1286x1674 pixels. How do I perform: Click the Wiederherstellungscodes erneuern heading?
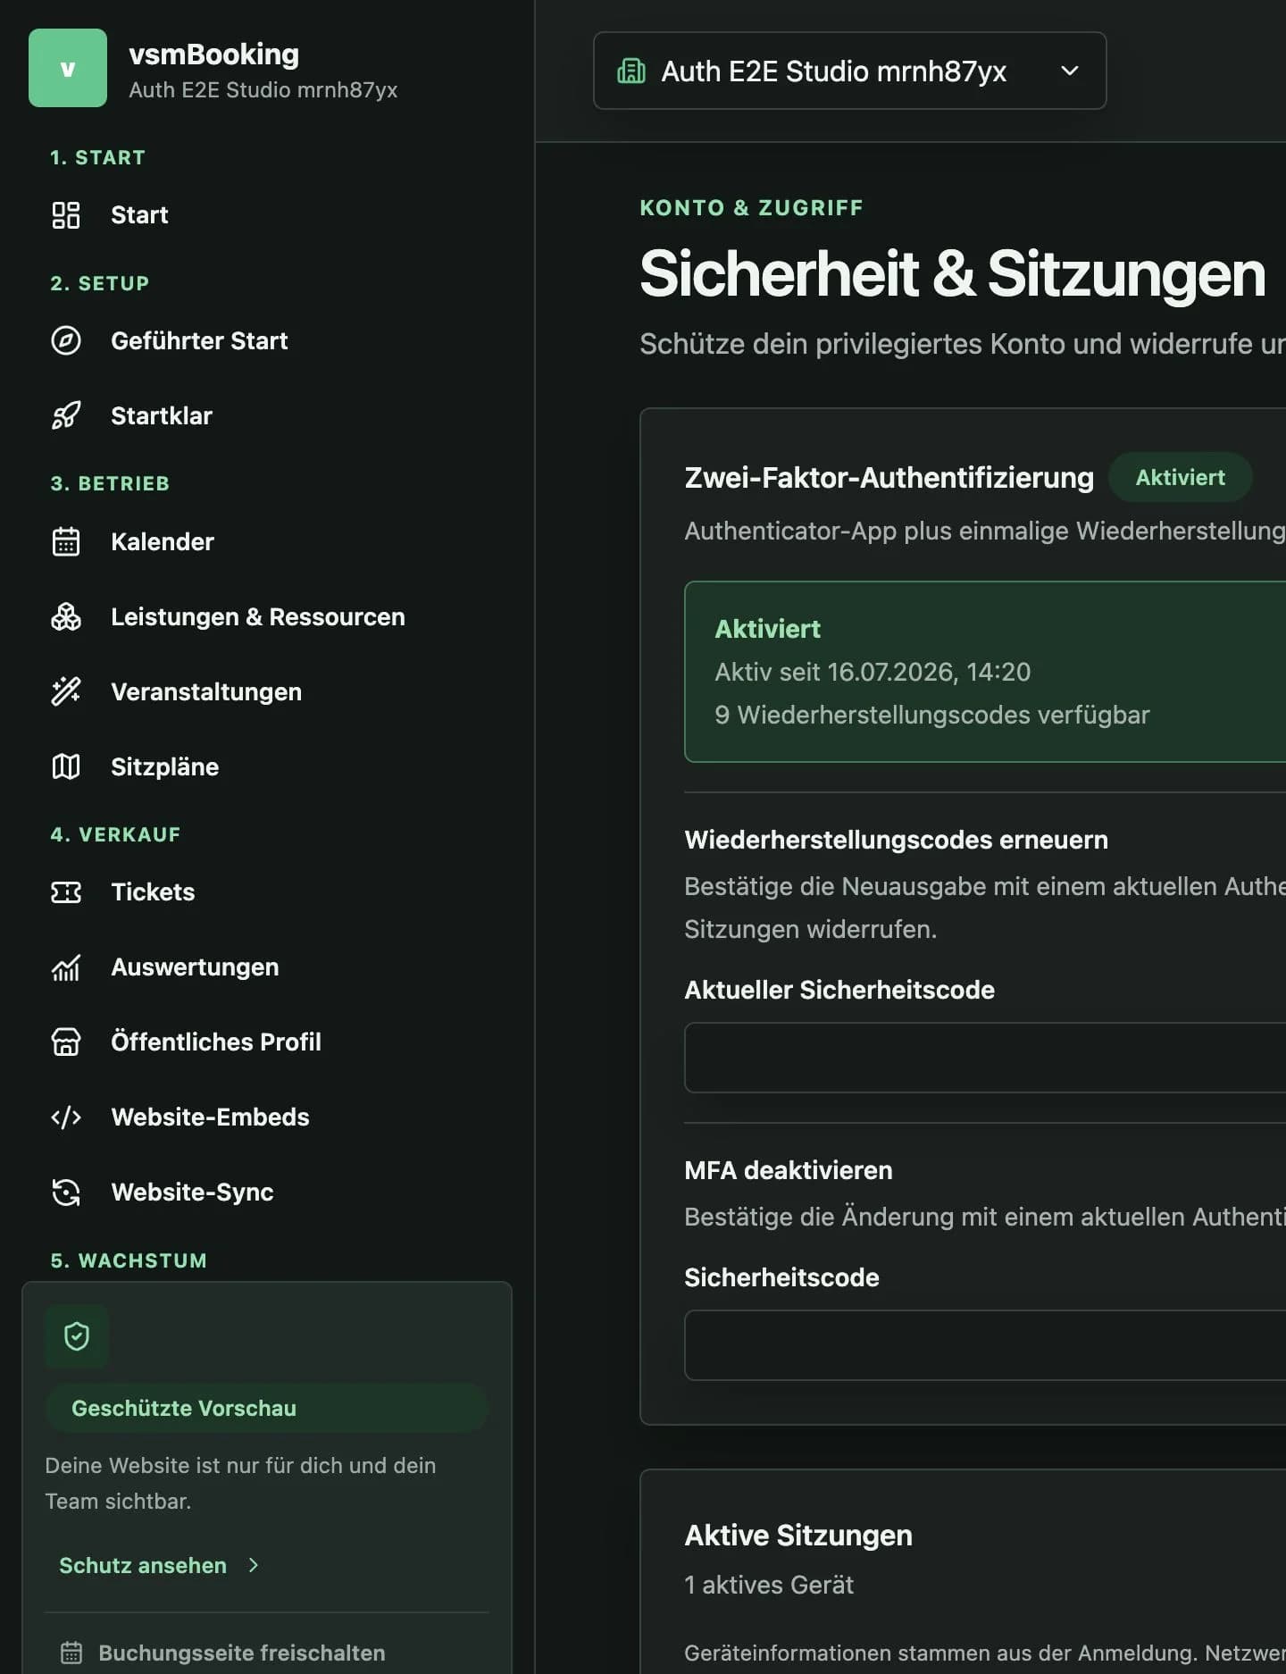click(896, 840)
